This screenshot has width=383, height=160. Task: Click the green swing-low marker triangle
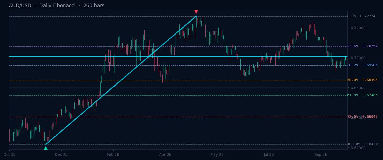pyautogui.click(x=46, y=148)
